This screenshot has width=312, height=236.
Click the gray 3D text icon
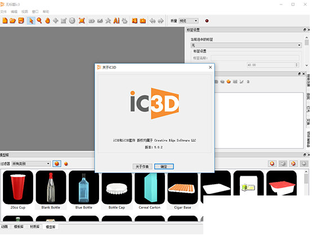(92, 21)
